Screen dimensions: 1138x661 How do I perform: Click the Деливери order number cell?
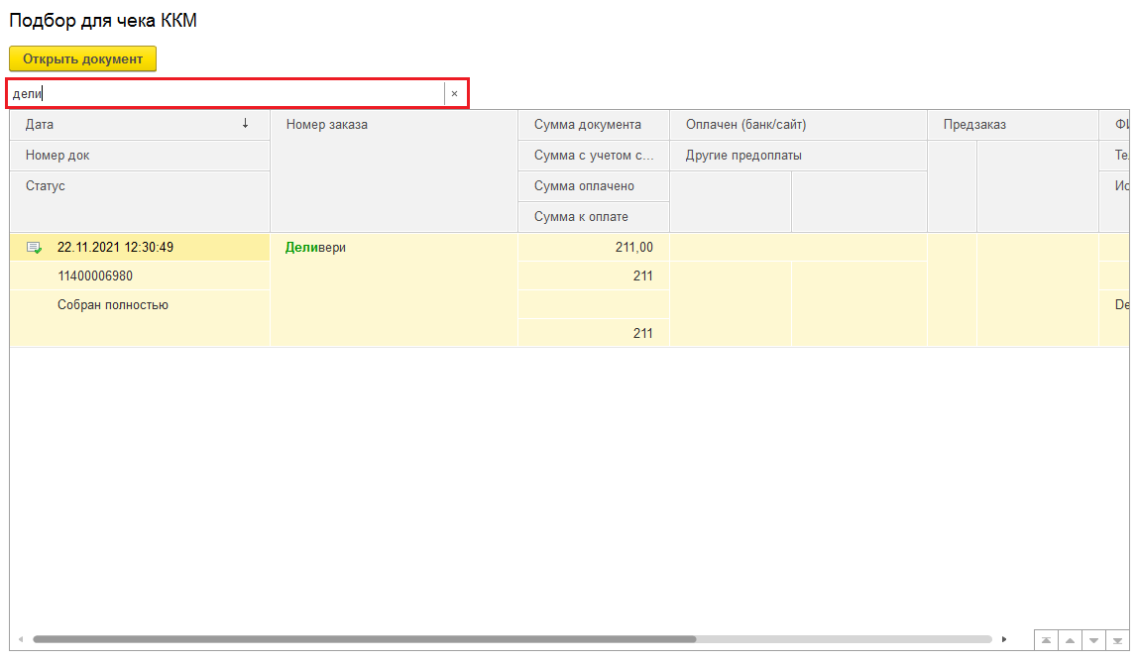[315, 248]
